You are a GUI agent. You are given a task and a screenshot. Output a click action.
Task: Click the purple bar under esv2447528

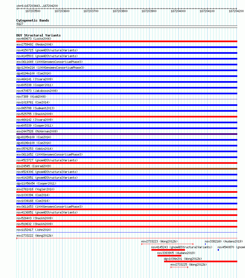click(x=127, y=134)
